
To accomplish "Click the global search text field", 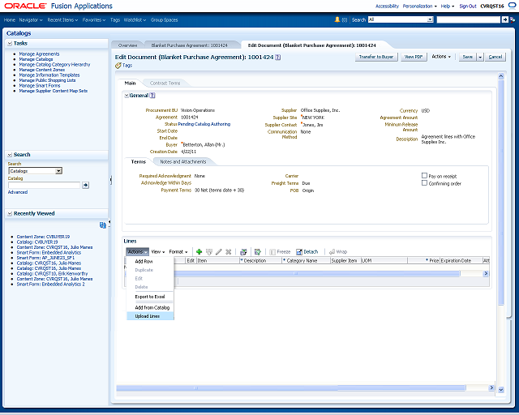I will tap(469, 19).
